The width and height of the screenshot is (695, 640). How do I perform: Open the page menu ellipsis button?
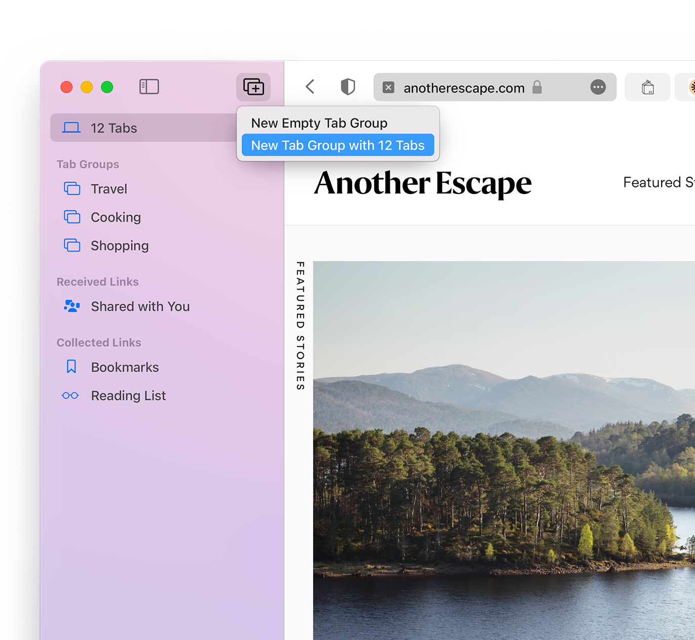pos(598,88)
